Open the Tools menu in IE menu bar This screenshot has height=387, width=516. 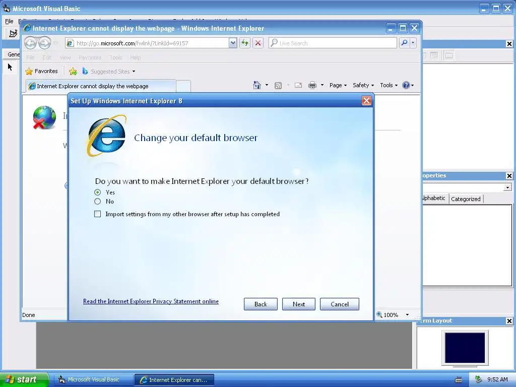tap(116, 57)
